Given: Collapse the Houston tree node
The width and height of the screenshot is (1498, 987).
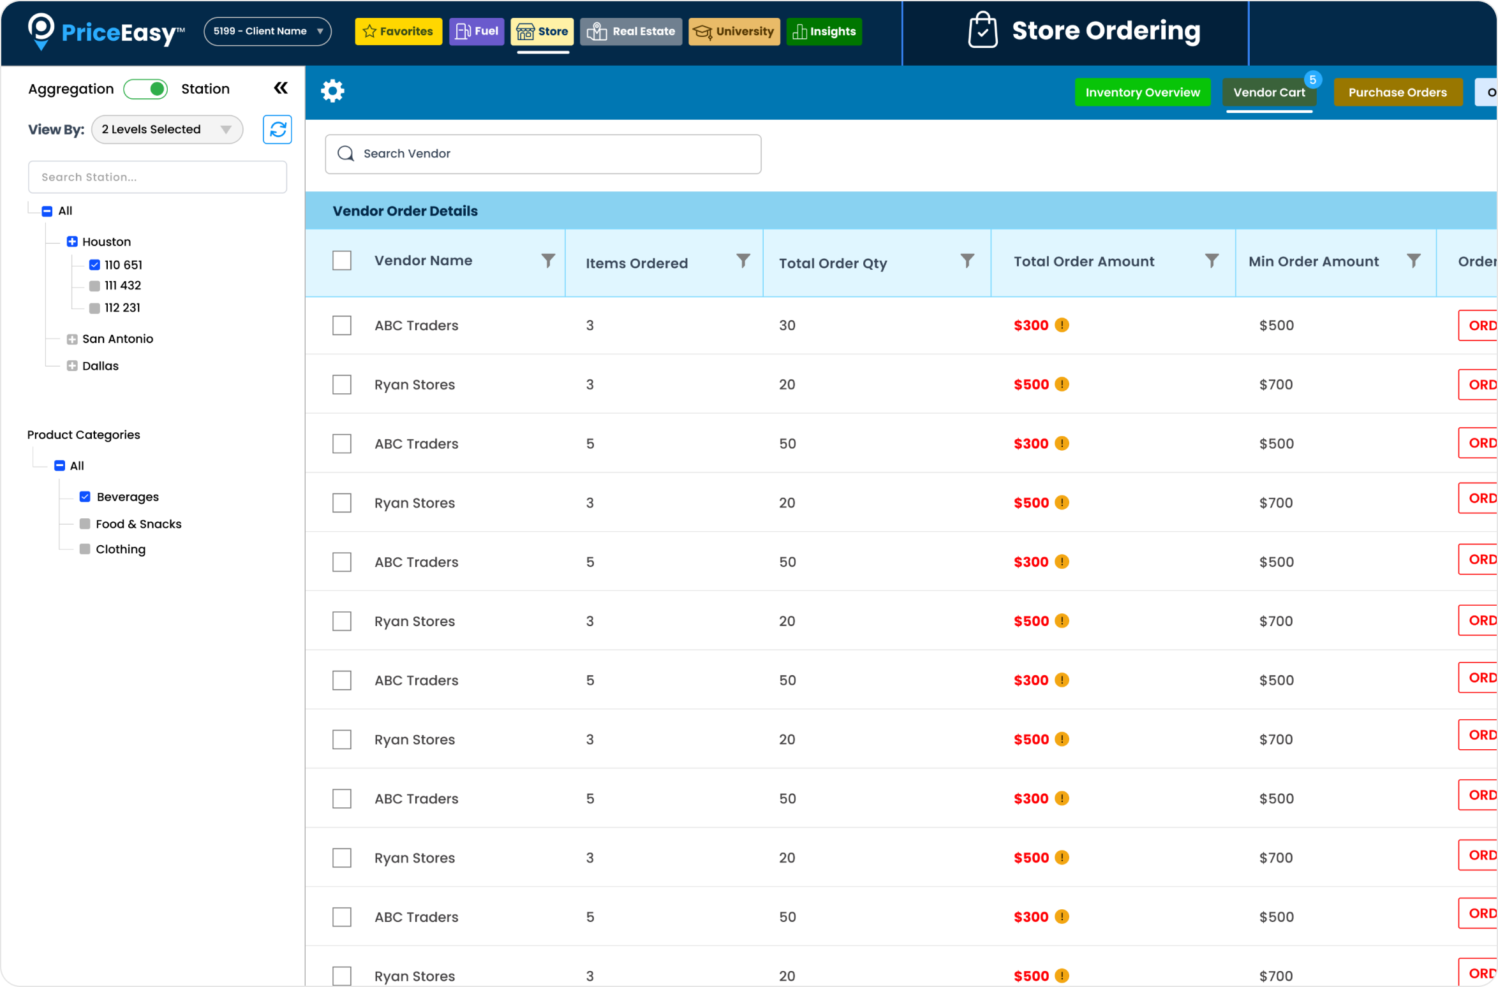Looking at the screenshot, I should coord(72,242).
